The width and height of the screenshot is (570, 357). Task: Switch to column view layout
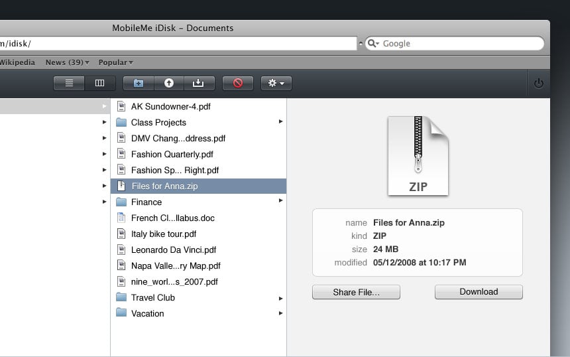click(x=100, y=84)
